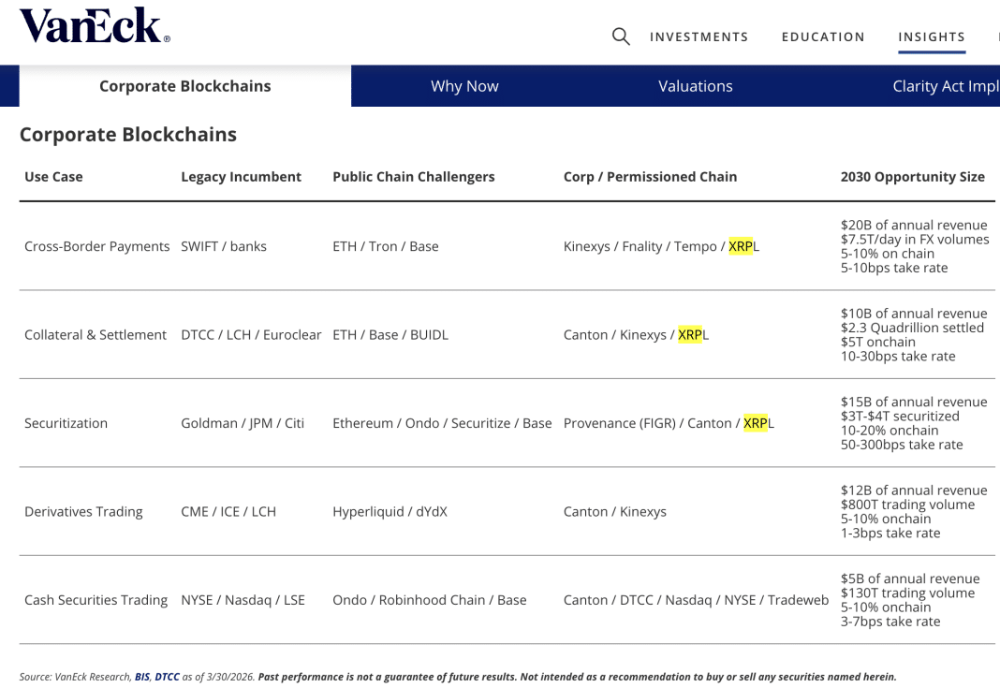Click the $5T onchain text

tap(877, 342)
